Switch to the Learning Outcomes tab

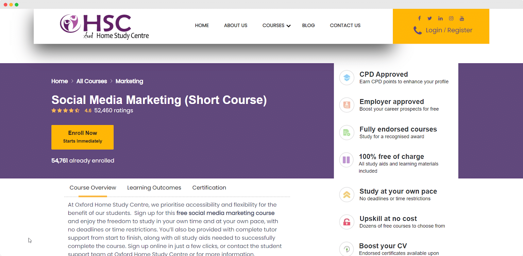154,188
